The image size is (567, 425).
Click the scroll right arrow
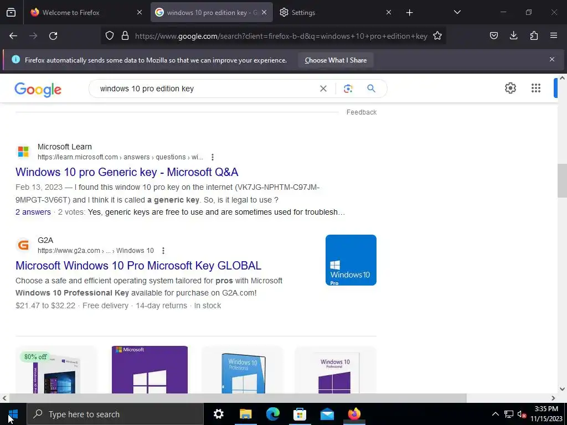553,398
